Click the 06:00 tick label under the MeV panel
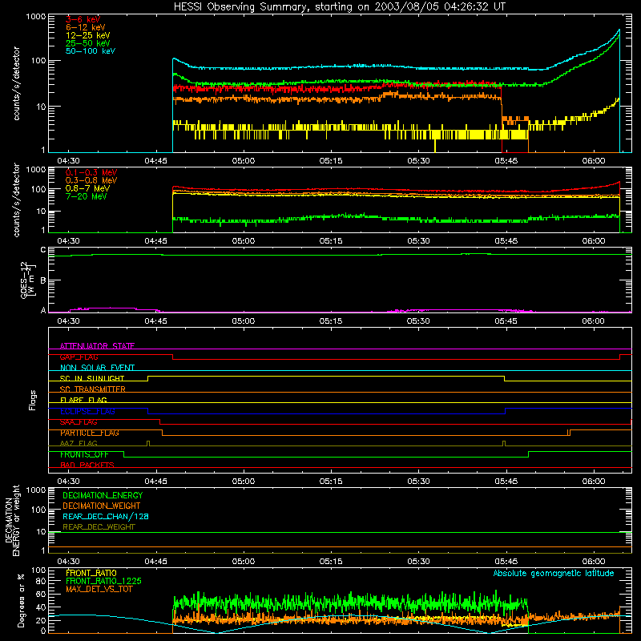The height and width of the screenshot is (641, 641). [594, 241]
